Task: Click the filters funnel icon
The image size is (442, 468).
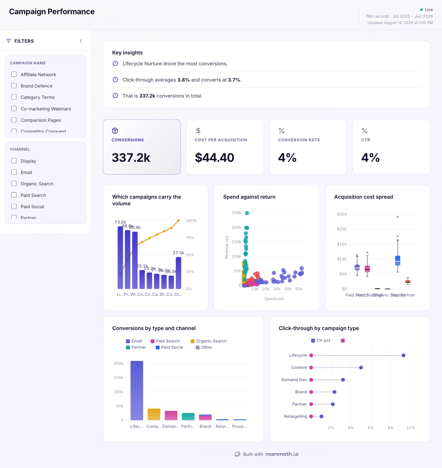Action: point(9,41)
